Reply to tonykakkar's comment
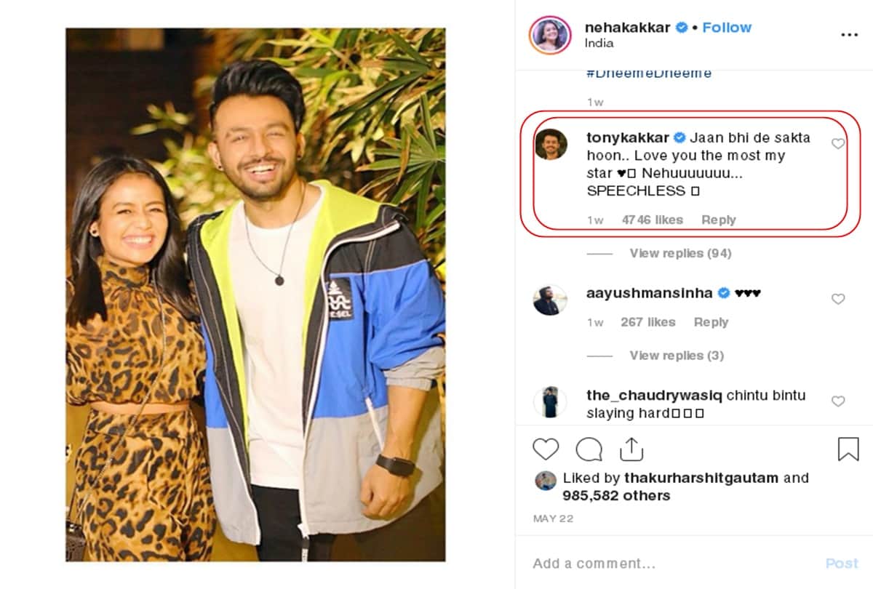The width and height of the screenshot is (873, 589). coord(719,220)
